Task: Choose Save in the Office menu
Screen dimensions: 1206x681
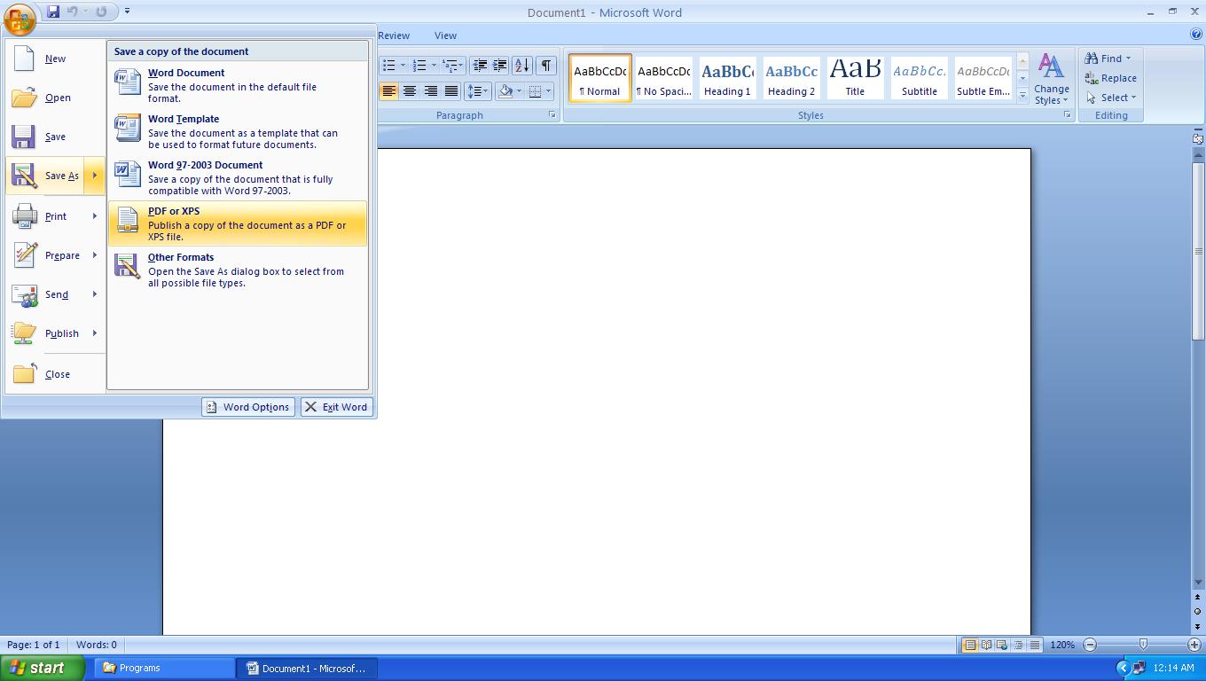Action: tap(55, 137)
